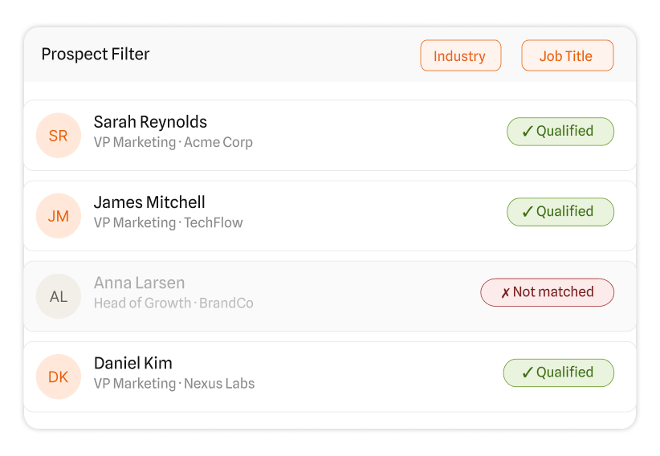660x456 pixels.
Task: Click Sarah Reynolds' Qualified badge
Action: [x=560, y=132]
